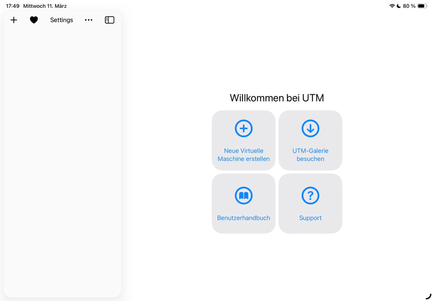Viewport: 433px width, 301px height.
Task: Click the 'Willkommen bei UTM' heading
Action: 277,98
